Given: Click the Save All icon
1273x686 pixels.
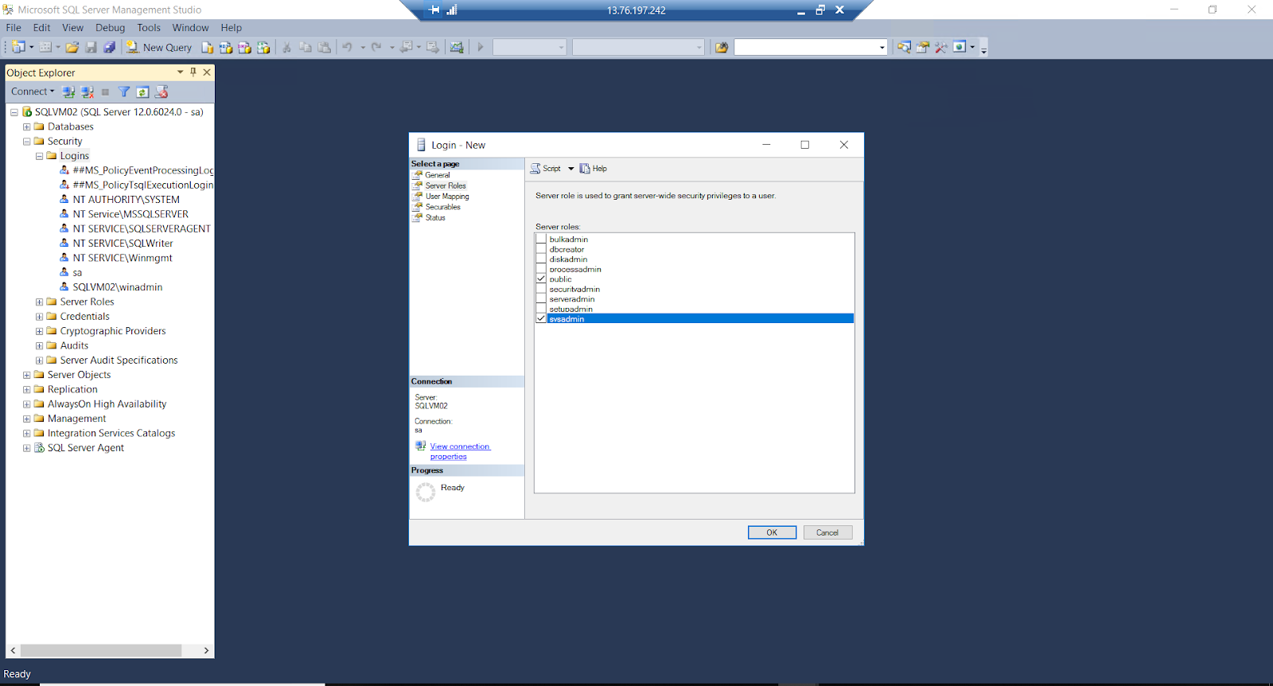Looking at the screenshot, I should point(109,47).
